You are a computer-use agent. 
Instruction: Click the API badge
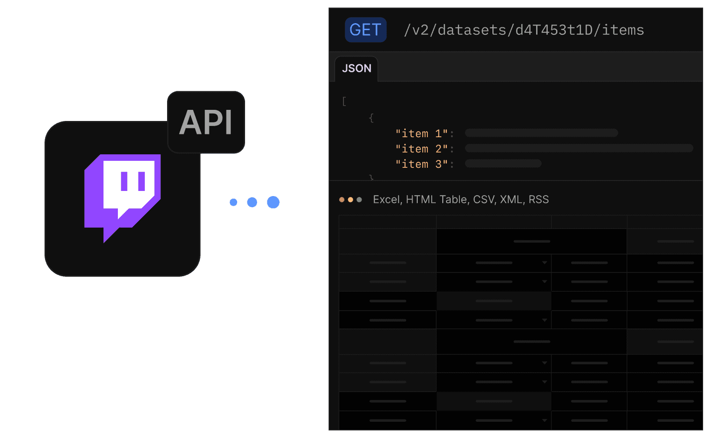[x=206, y=122]
